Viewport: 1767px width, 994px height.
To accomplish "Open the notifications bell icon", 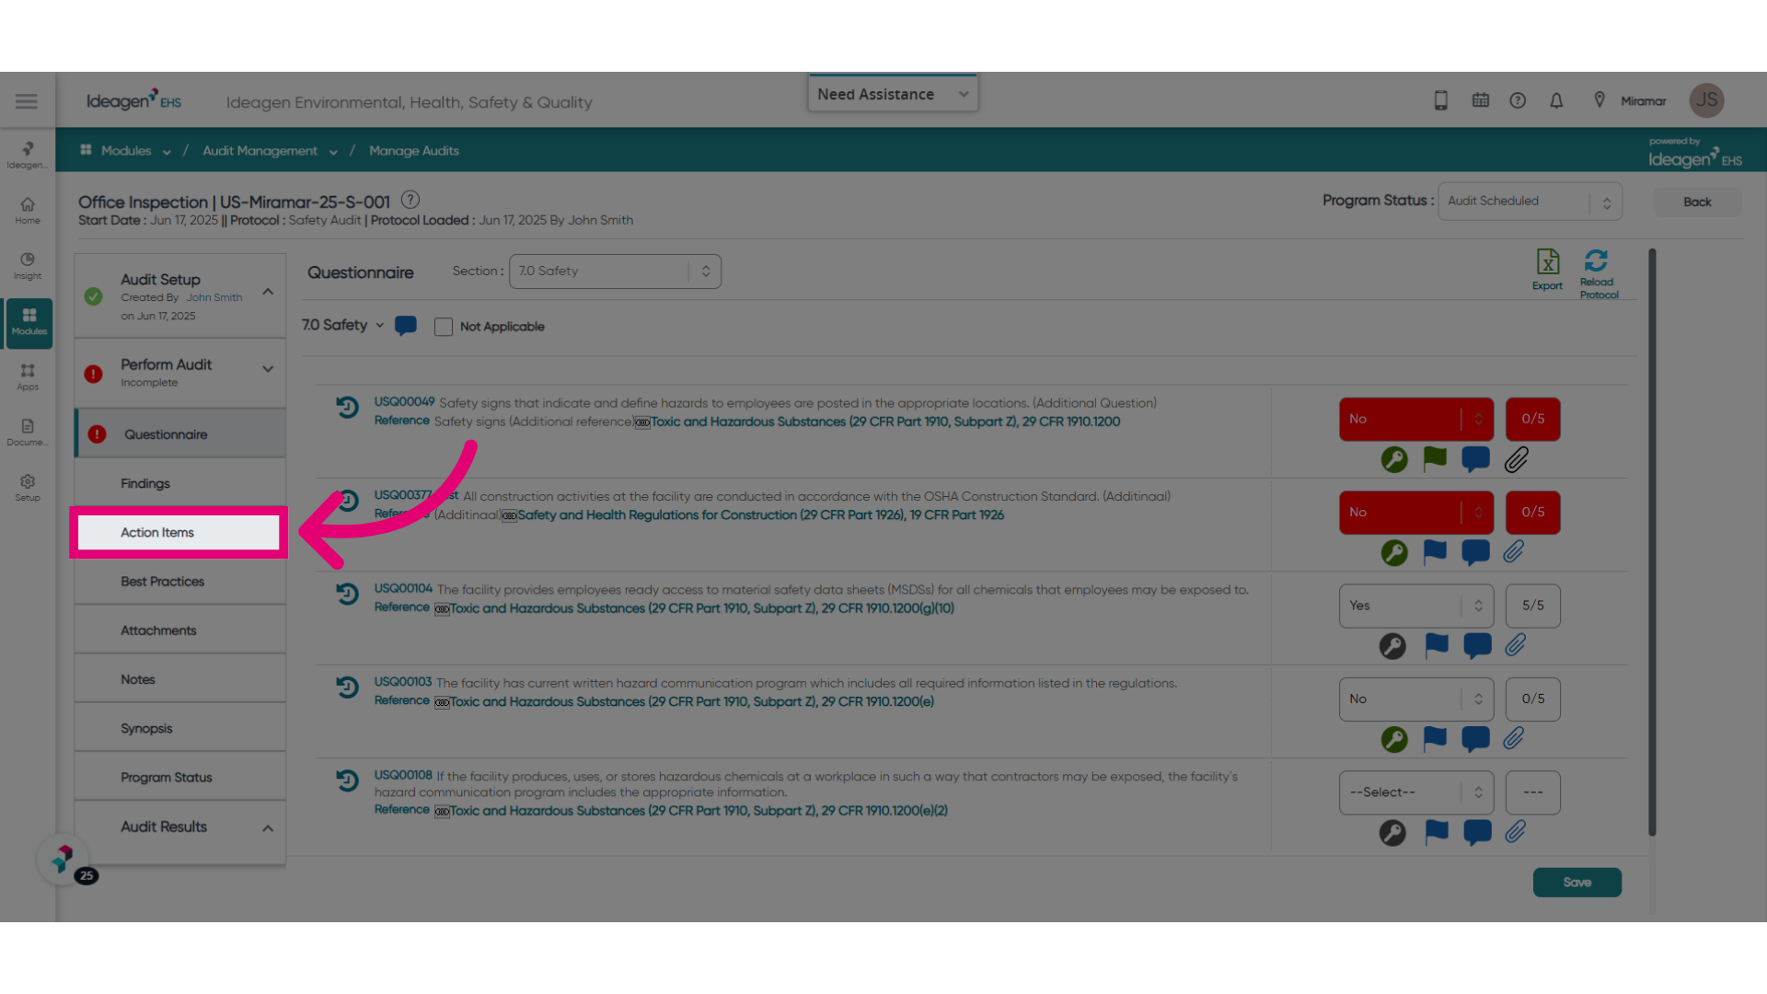I will pos(1556,100).
